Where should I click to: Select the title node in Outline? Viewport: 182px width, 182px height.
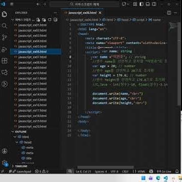[x=27, y=158]
